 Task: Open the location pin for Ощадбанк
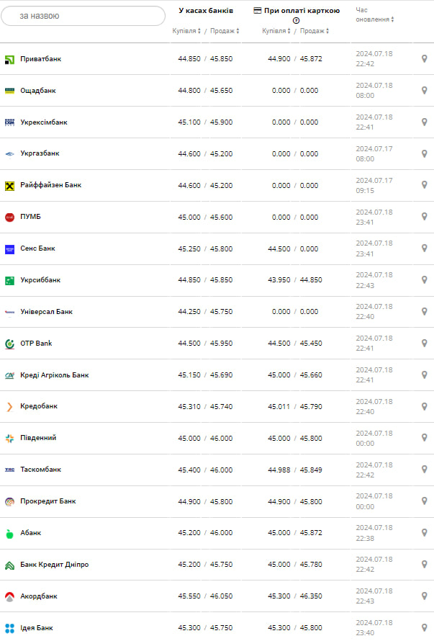[x=424, y=91]
